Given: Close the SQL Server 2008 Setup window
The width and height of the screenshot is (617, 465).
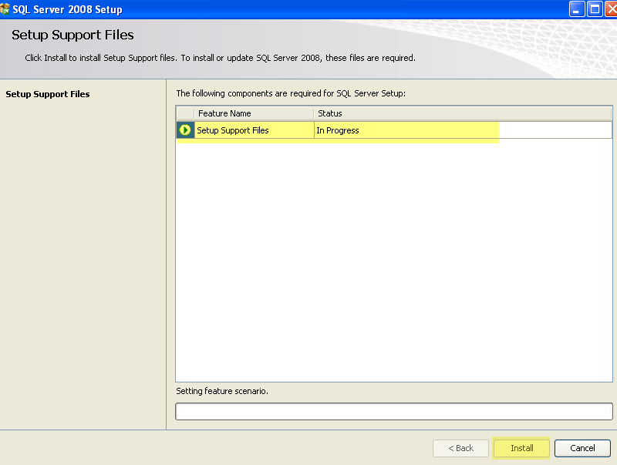Looking at the screenshot, I should pos(612,9).
